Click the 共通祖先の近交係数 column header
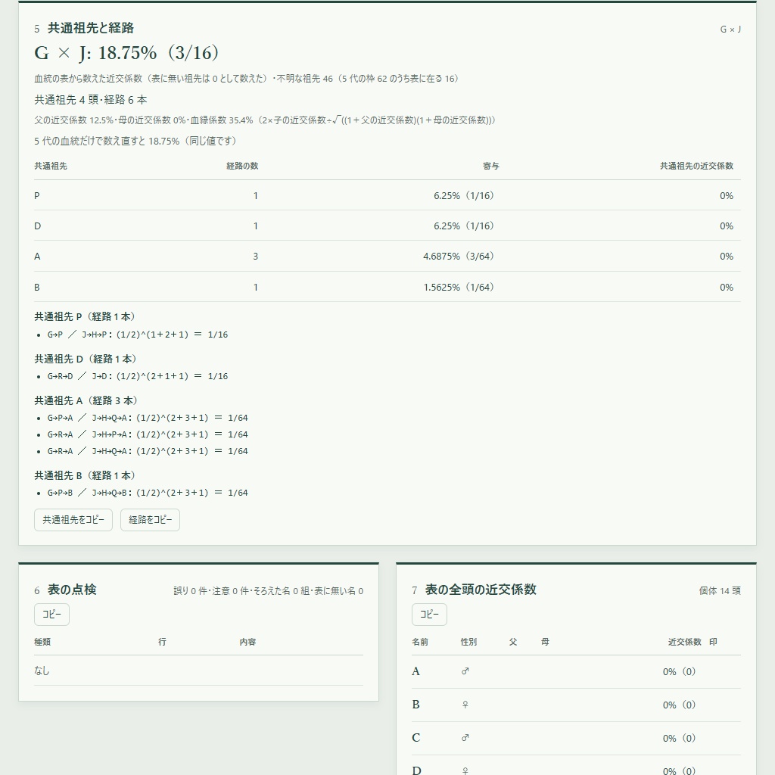Viewport: 775px width, 775px height. click(x=696, y=166)
